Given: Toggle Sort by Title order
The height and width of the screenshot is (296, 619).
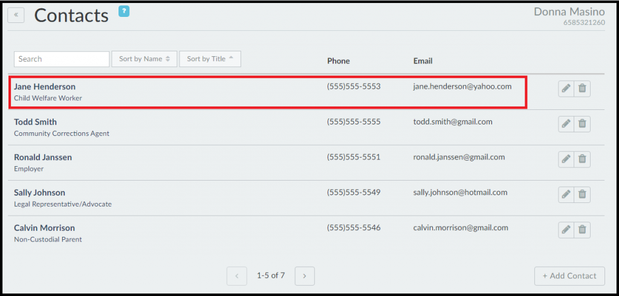Looking at the screenshot, I should pos(210,59).
